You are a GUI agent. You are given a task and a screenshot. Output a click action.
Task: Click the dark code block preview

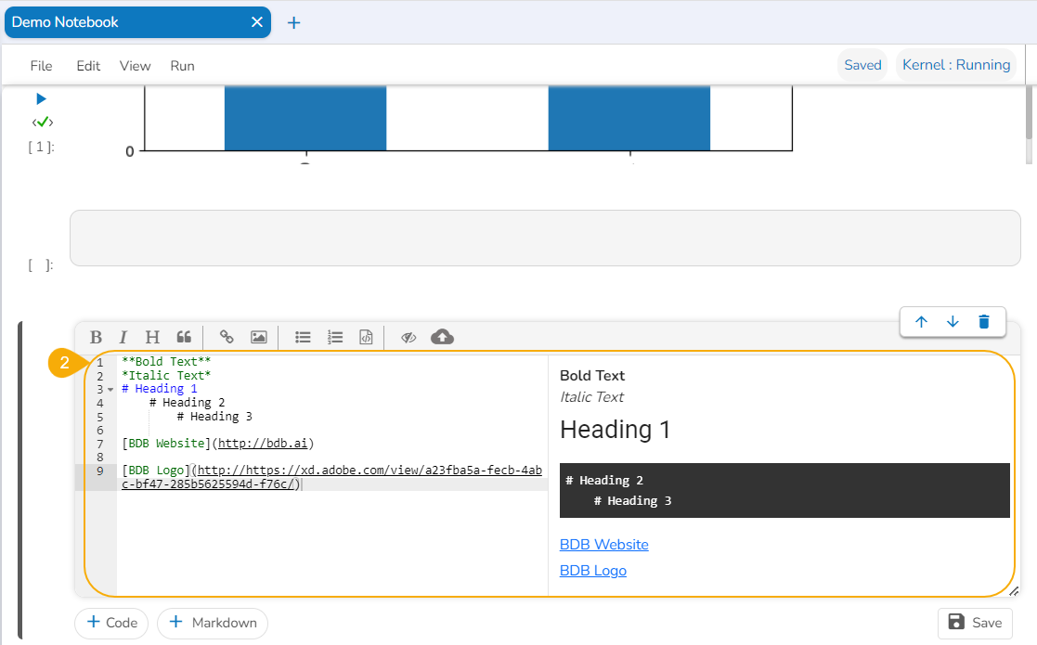point(784,490)
